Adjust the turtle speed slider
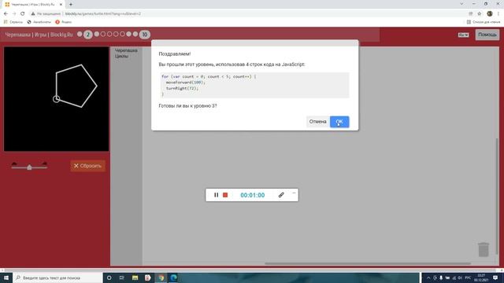 (x=29, y=167)
